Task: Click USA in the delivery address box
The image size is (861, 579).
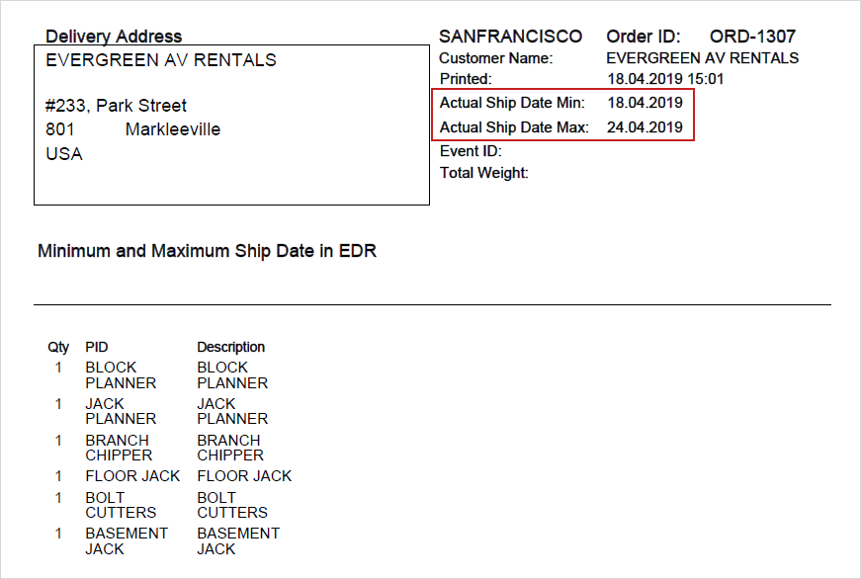Action: click(x=64, y=154)
